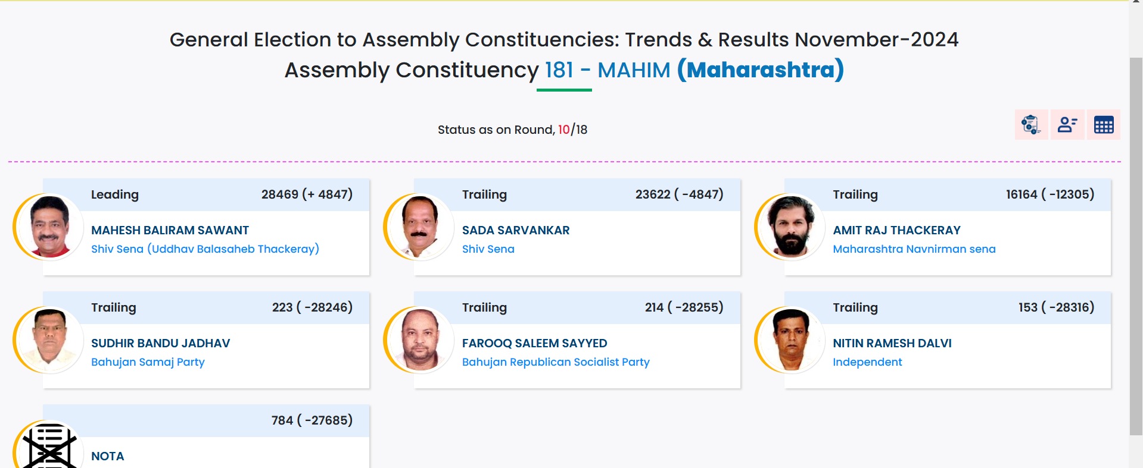1143x468 pixels.
Task: Click the NOTA crossed-ballot icon
Action: click(49, 446)
